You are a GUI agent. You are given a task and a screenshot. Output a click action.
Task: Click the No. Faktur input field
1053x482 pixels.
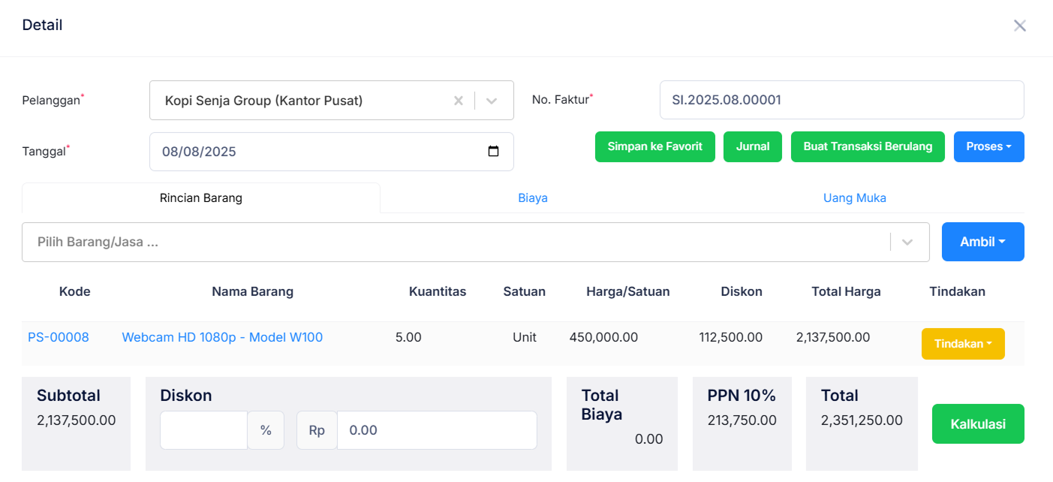pos(841,99)
